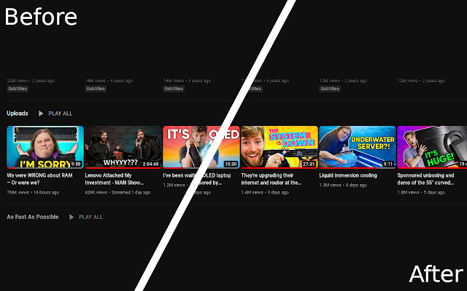The image size is (467, 291).
Task: Click Subtitles badge under '22M views'
Action: click(18, 89)
